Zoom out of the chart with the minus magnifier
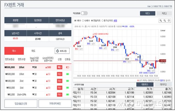 pyautogui.click(x=165, y=20)
